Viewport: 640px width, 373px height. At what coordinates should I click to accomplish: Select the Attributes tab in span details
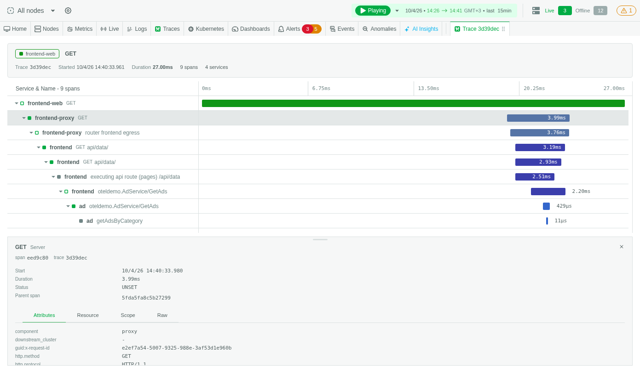[44, 315]
